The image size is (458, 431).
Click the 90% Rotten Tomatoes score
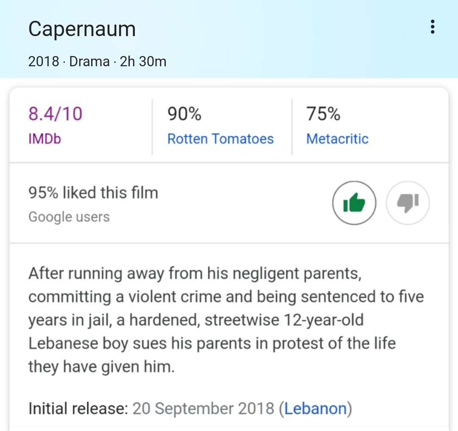tap(184, 114)
